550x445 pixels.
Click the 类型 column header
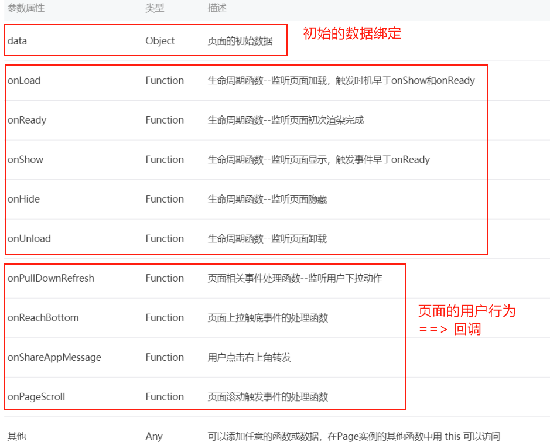point(155,9)
